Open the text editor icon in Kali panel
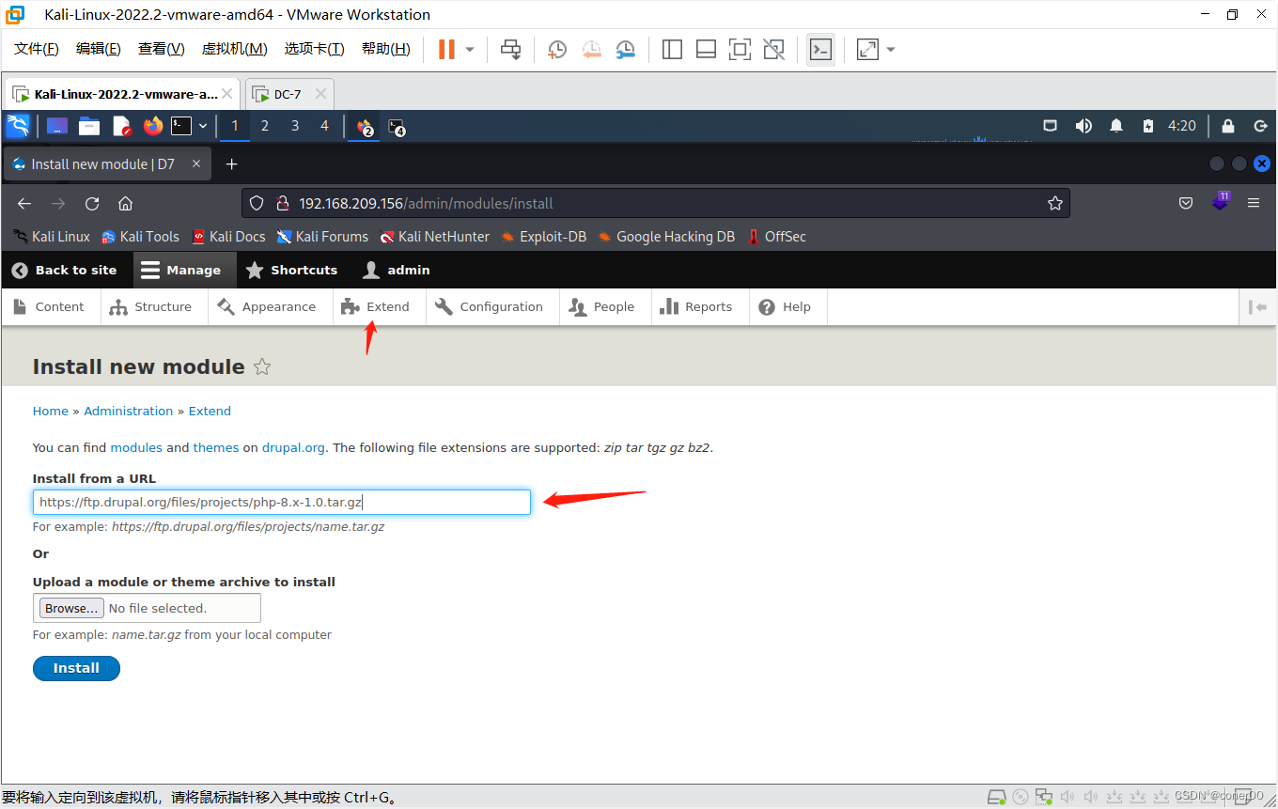Image resolution: width=1278 pixels, height=809 pixels. point(121,126)
